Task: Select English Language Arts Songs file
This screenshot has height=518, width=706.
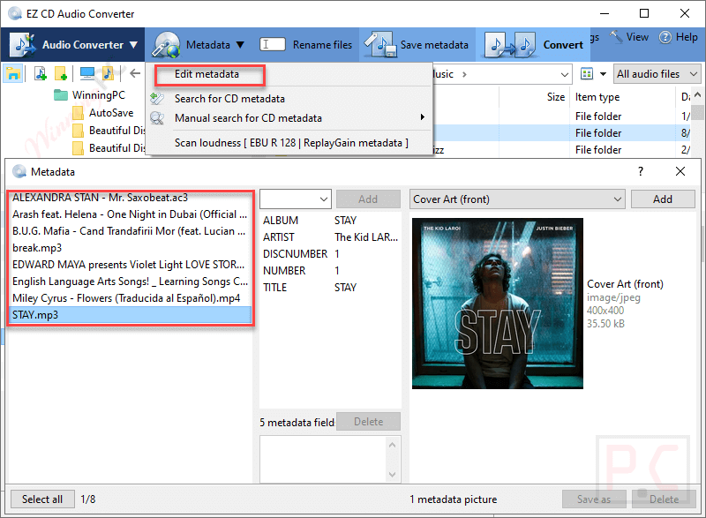Action: 131,282
